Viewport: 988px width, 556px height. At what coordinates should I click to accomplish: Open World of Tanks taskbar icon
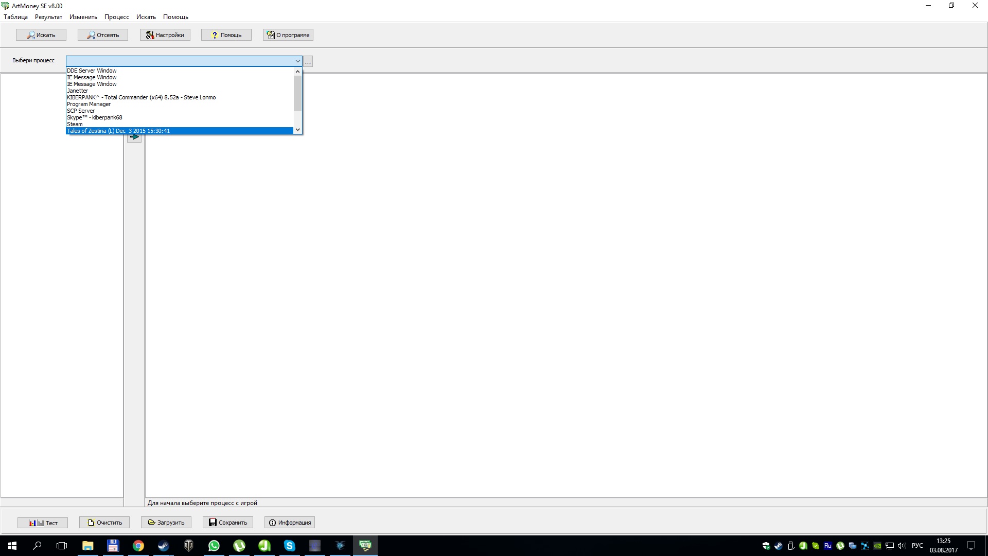click(189, 546)
